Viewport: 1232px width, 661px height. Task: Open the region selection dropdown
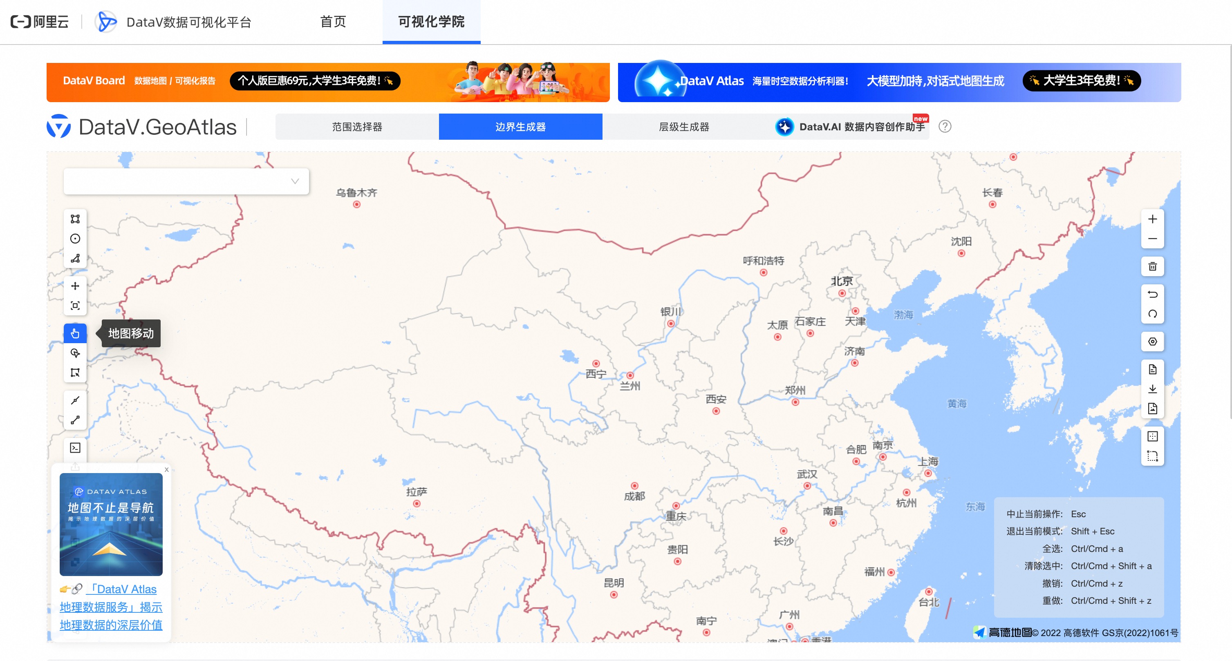coord(186,181)
